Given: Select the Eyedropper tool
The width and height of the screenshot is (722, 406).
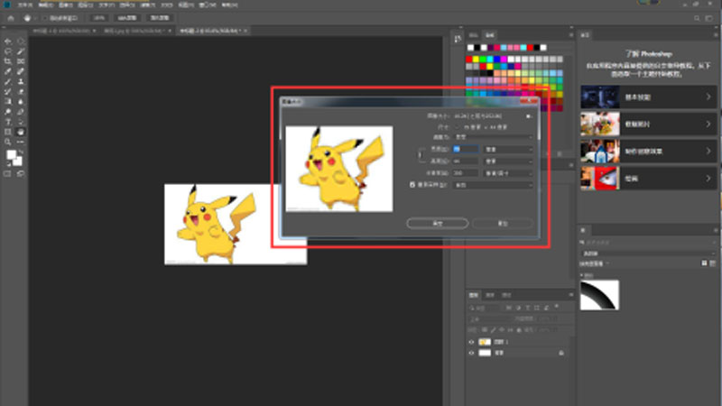Looking at the screenshot, I should 8,72.
